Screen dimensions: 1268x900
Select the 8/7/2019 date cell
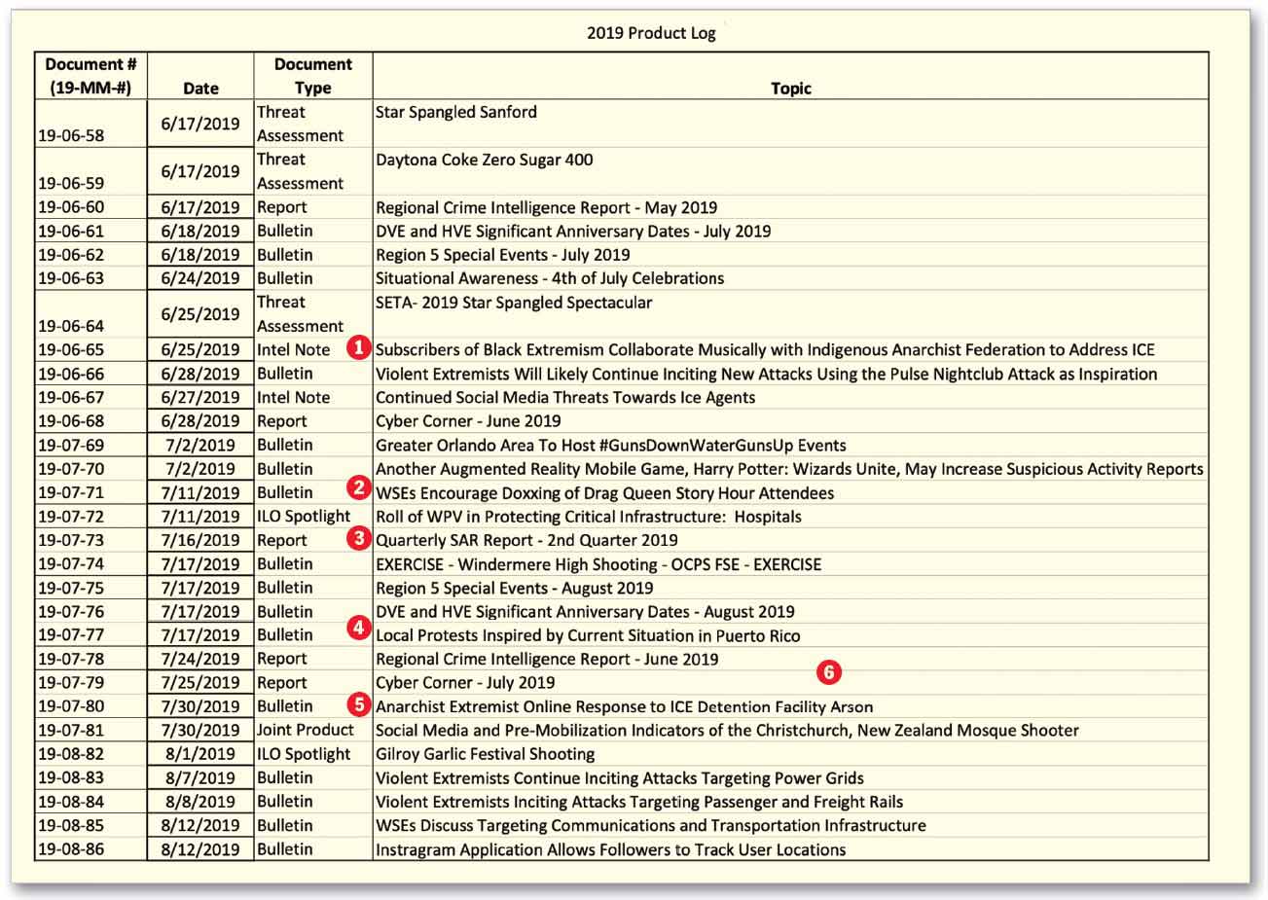coord(200,778)
